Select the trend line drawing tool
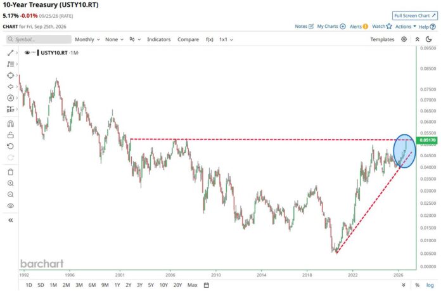Screen dimensions: 441x291 (10, 53)
